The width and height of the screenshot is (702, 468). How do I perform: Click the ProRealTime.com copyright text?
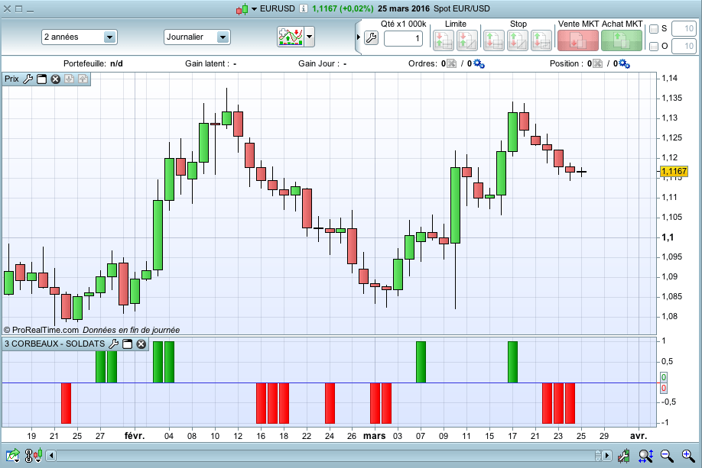(41, 330)
